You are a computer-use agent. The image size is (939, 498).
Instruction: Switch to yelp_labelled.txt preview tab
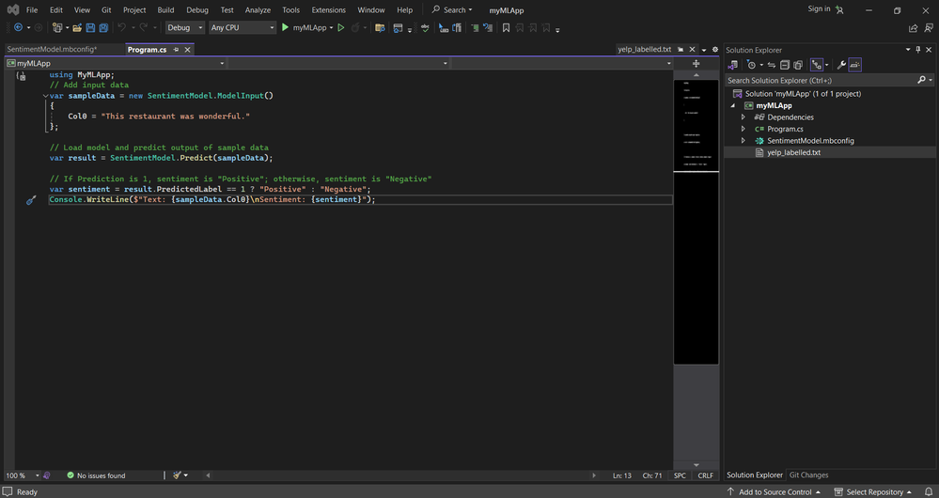pyautogui.click(x=645, y=50)
